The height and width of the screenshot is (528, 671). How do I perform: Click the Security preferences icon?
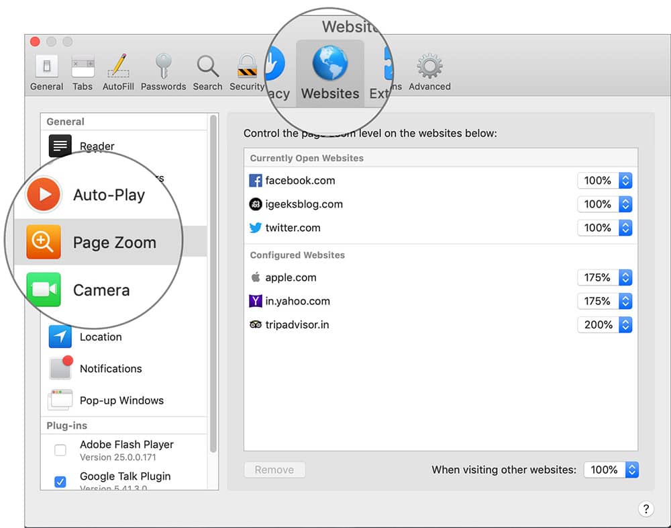coord(246,71)
